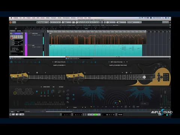Screen dimensions: 180x135
Task: Solo the second track
Action: click(x=31, y=45)
